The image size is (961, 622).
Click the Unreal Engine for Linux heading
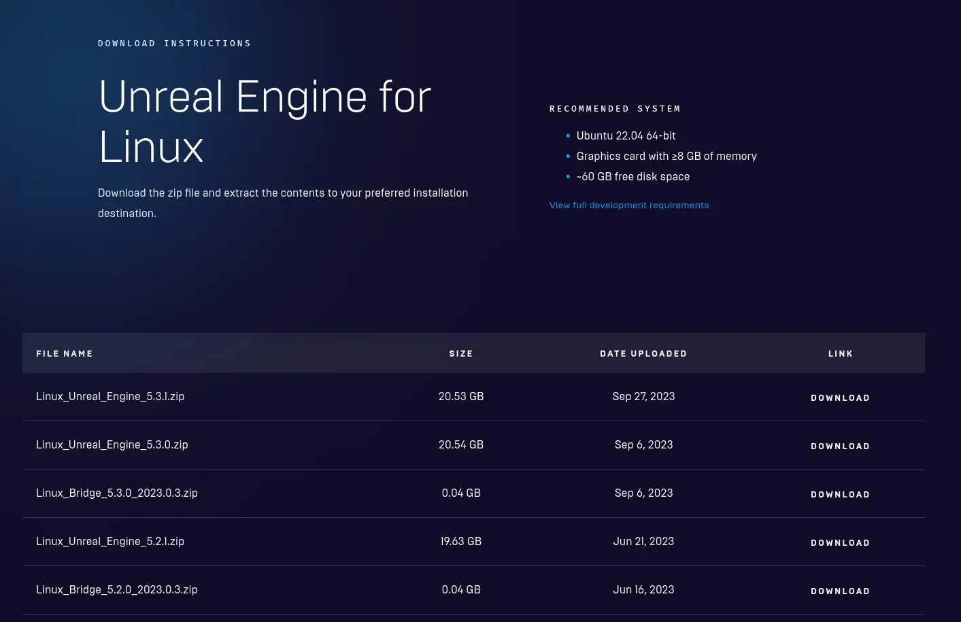click(x=265, y=121)
